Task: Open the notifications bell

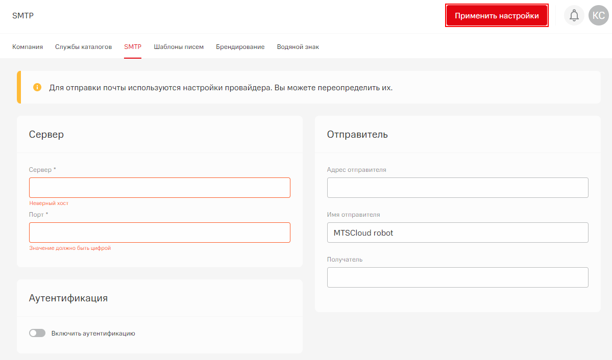Action: (574, 16)
